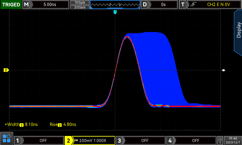
Task: Click the cyan trigger position marker
Action: click(115, 12)
